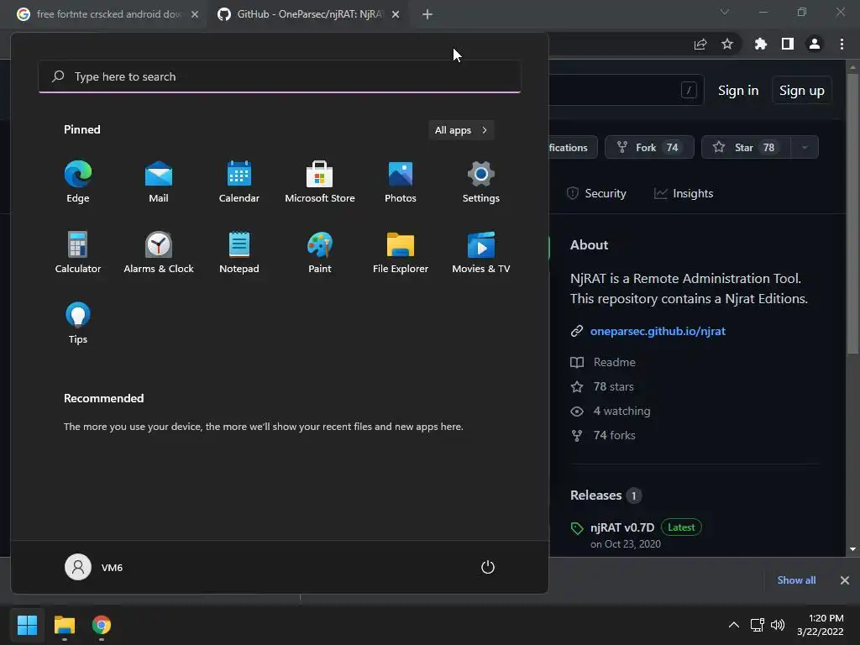Screen dimensions: 860x645
Task: Fork the njRAT repository
Action: pyautogui.click(x=649, y=148)
